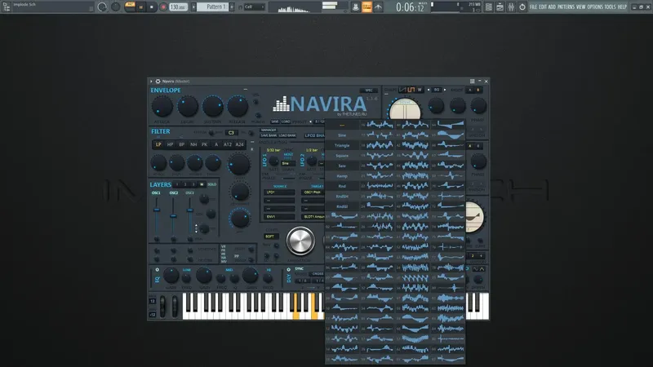Select the BP filter type
Screen dimensions: 653x367
(x=181, y=144)
